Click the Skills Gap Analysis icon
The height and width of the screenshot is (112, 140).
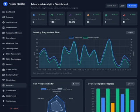pos(3,59)
